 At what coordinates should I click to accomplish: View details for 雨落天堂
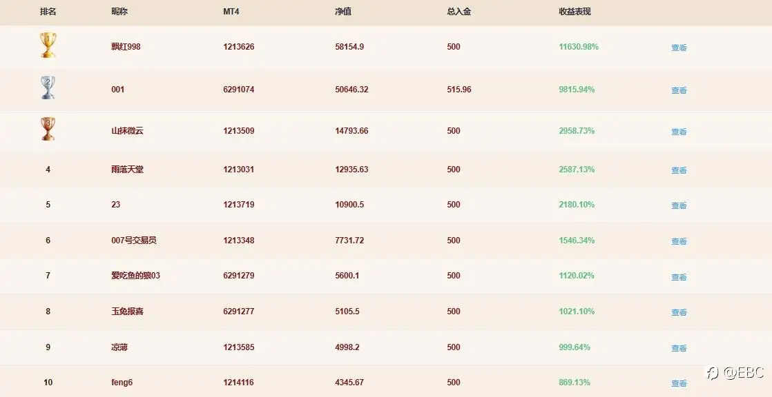[x=679, y=170]
